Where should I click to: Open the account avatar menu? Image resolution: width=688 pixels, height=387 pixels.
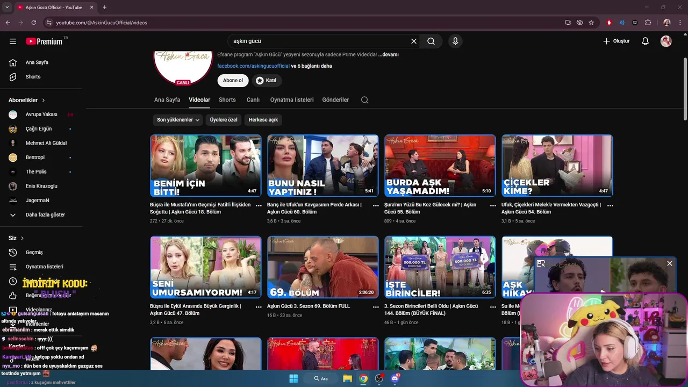pos(666,41)
